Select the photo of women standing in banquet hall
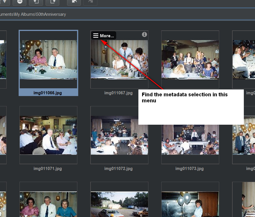 click(190, 60)
